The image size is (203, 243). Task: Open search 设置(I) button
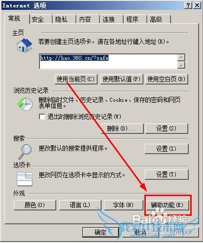pyautogui.click(x=167, y=149)
